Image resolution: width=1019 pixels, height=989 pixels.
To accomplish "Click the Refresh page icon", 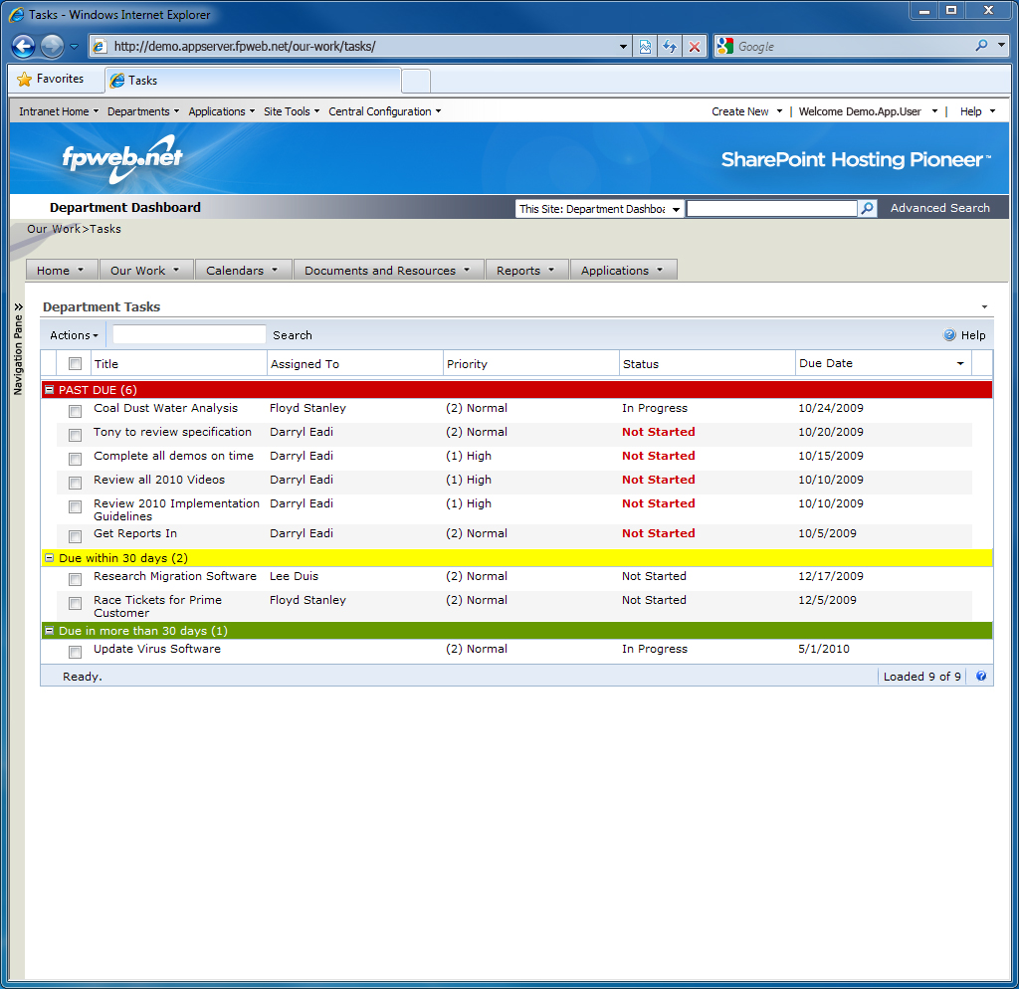I will pos(670,47).
